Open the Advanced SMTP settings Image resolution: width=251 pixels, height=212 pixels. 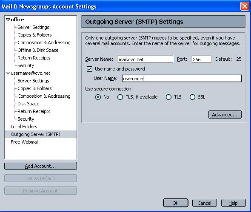(225, 115)
